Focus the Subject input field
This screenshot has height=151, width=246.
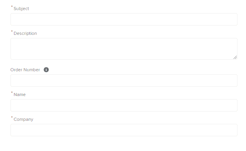(124, 19)
